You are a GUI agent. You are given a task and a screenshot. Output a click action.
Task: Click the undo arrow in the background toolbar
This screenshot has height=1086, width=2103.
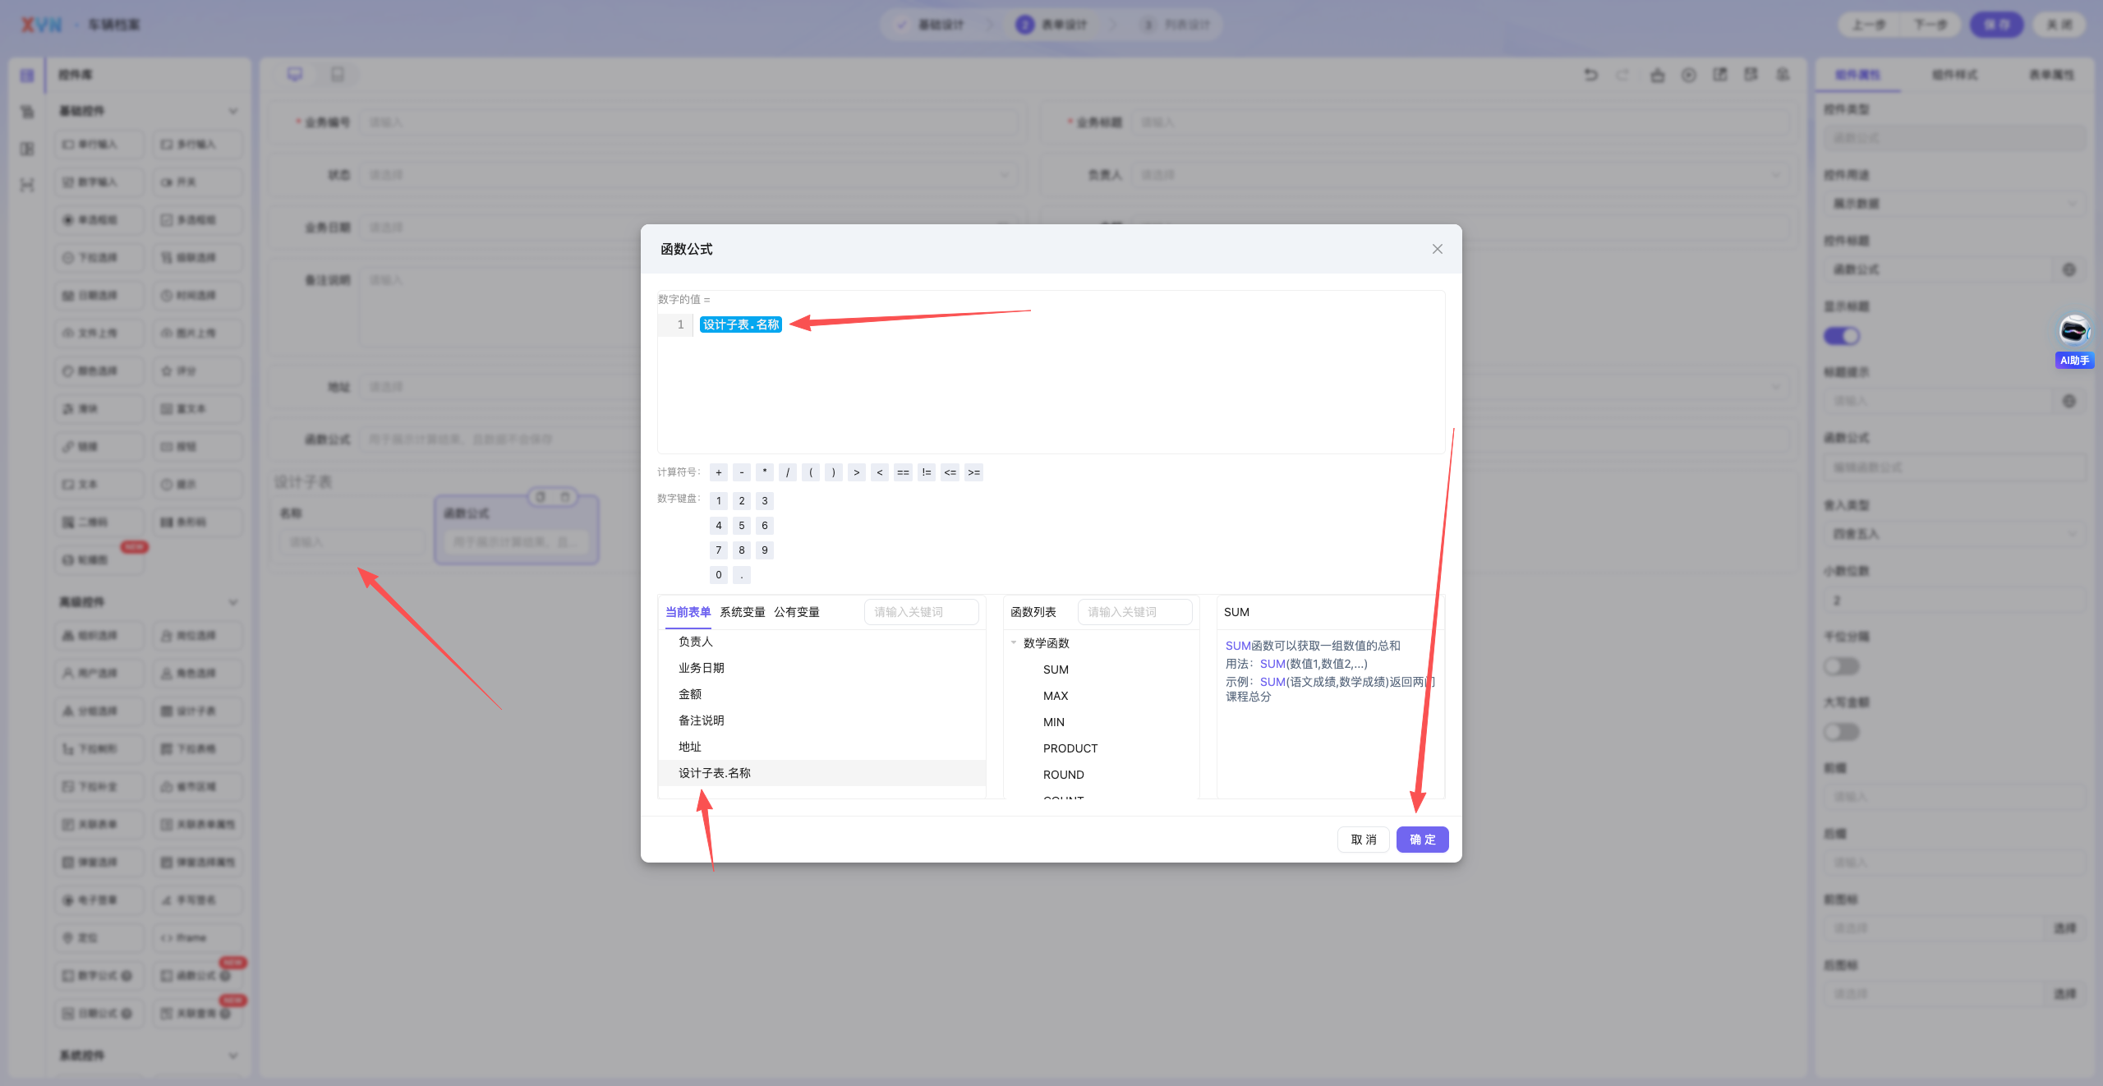pos(1591,75)
